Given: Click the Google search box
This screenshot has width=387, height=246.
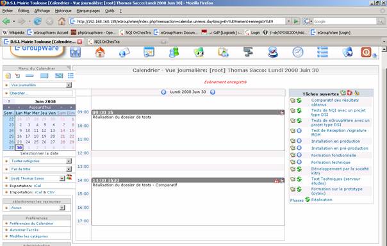Looking at the screenshot, I should click(x=345, y=22).
